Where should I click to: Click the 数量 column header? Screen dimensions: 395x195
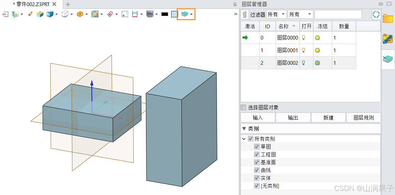[x=344, y=26]
